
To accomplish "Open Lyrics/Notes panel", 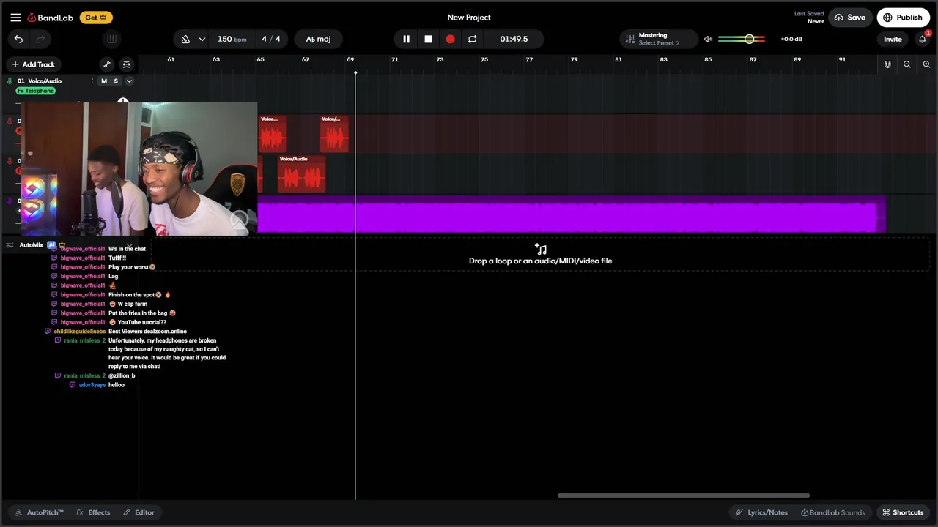I will [762, 512].
